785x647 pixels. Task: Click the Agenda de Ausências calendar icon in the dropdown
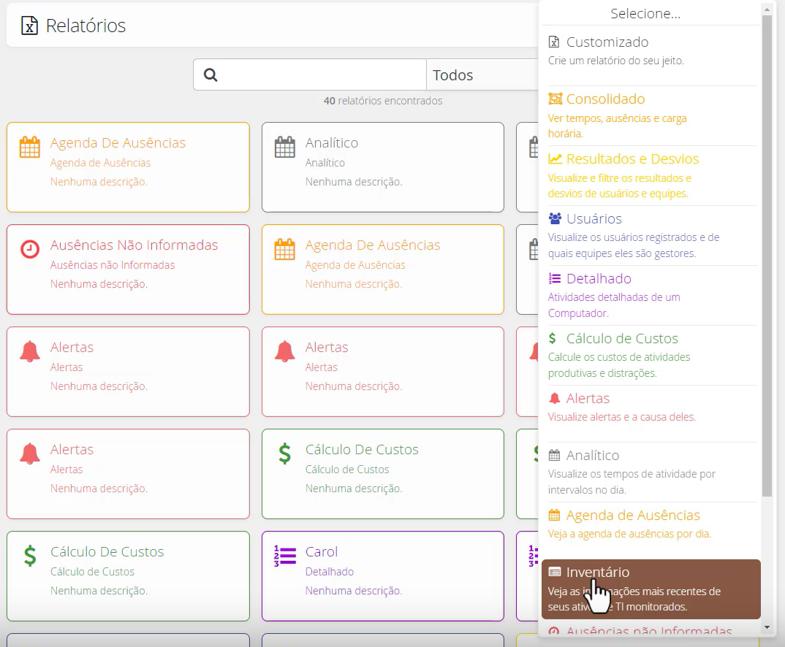click(554, 515)
